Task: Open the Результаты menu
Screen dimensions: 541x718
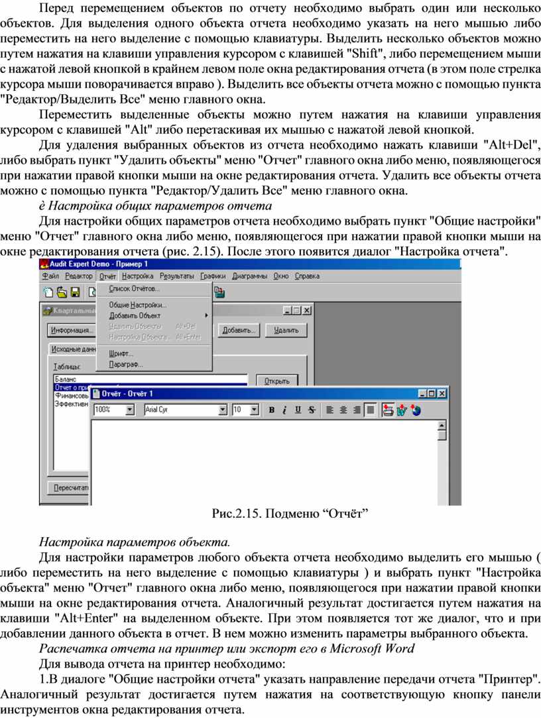Action: [177, 276]
